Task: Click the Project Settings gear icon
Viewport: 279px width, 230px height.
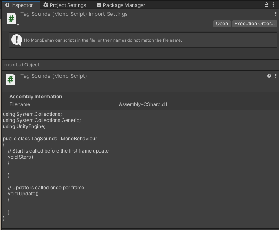Action: (46, 5)
